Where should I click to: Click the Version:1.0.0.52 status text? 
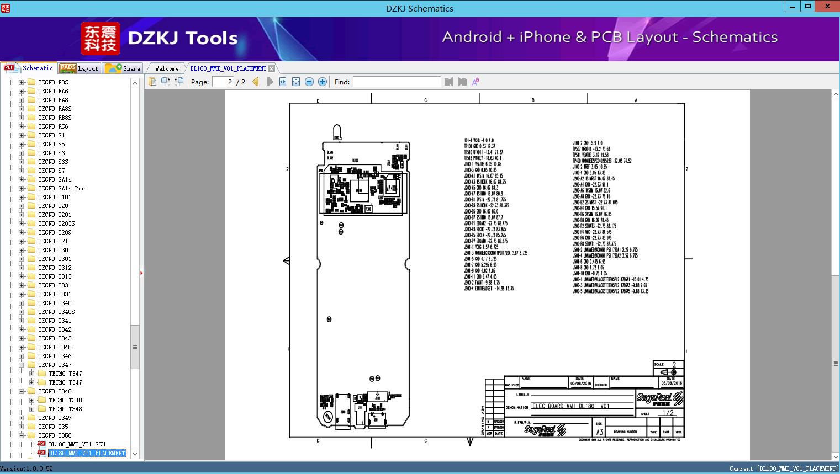[27, 468]
